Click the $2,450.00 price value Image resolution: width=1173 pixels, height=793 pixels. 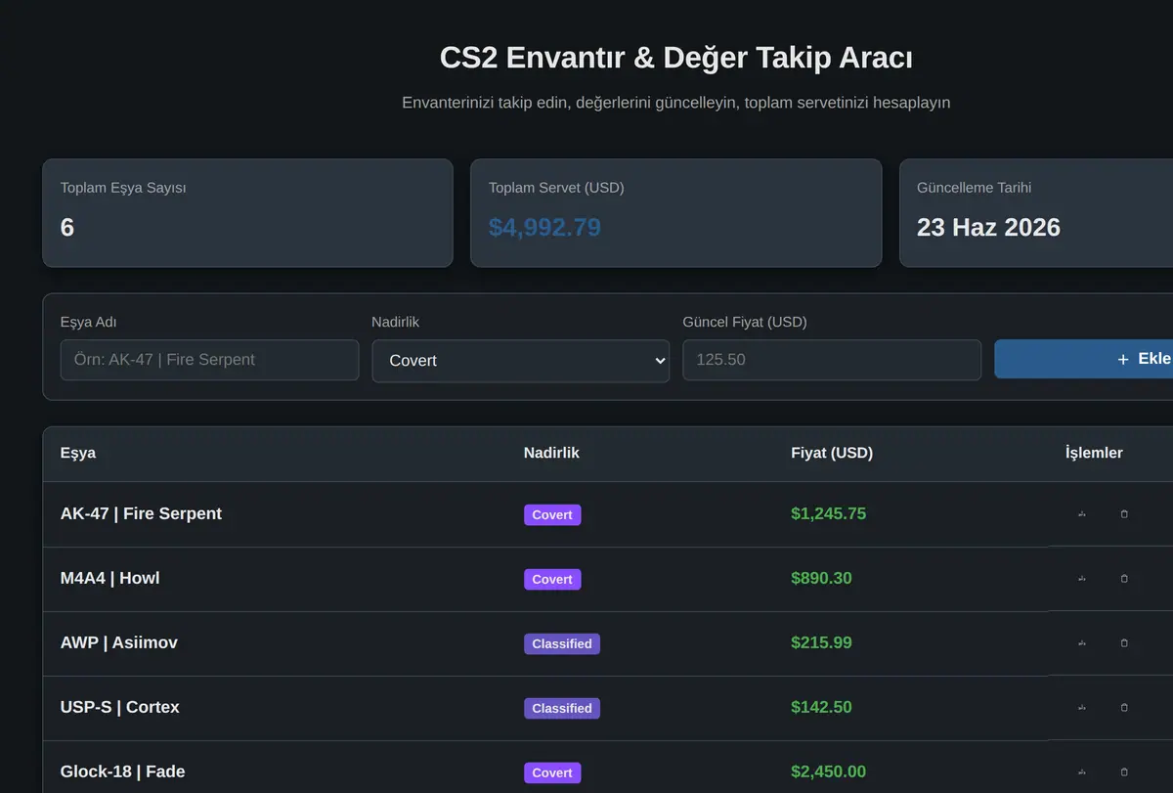(x=828, y=771)
